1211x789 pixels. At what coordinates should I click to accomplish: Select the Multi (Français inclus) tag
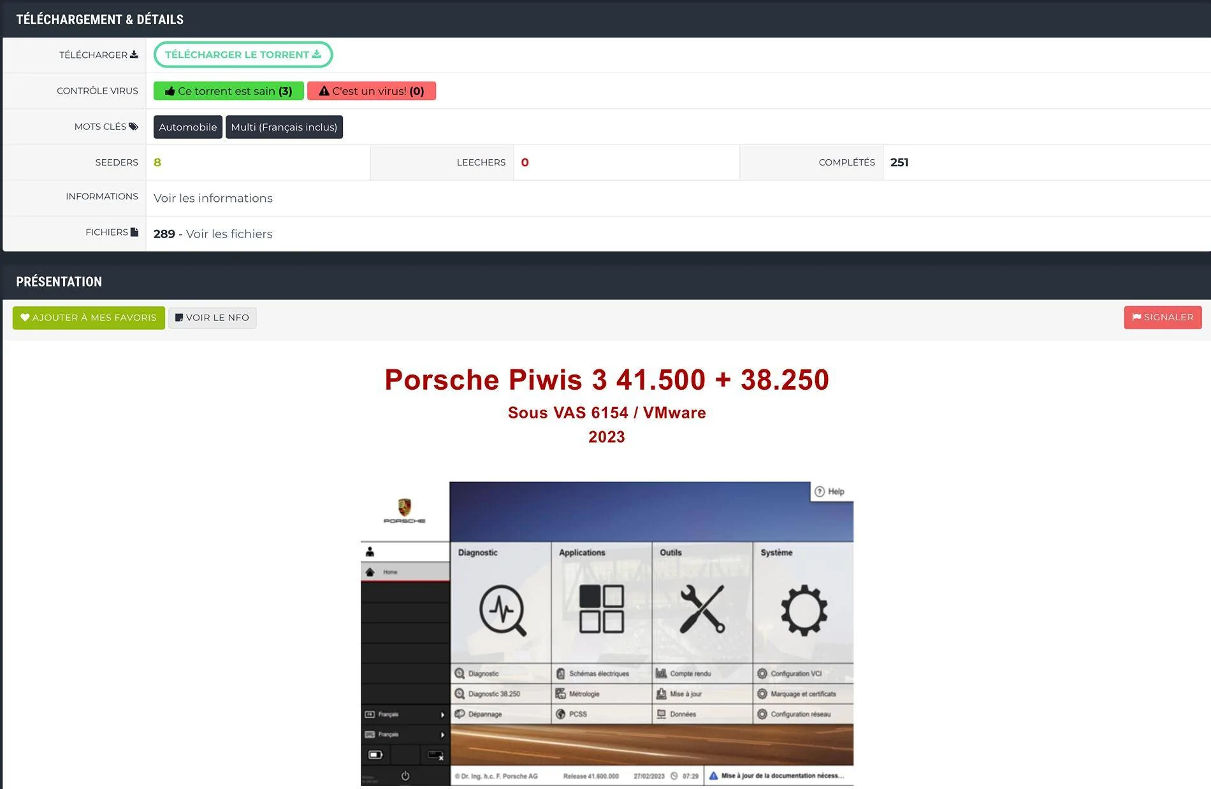click(x=284, y=127)
